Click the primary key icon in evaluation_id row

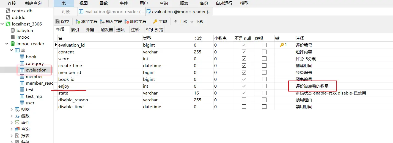point(282,45)
